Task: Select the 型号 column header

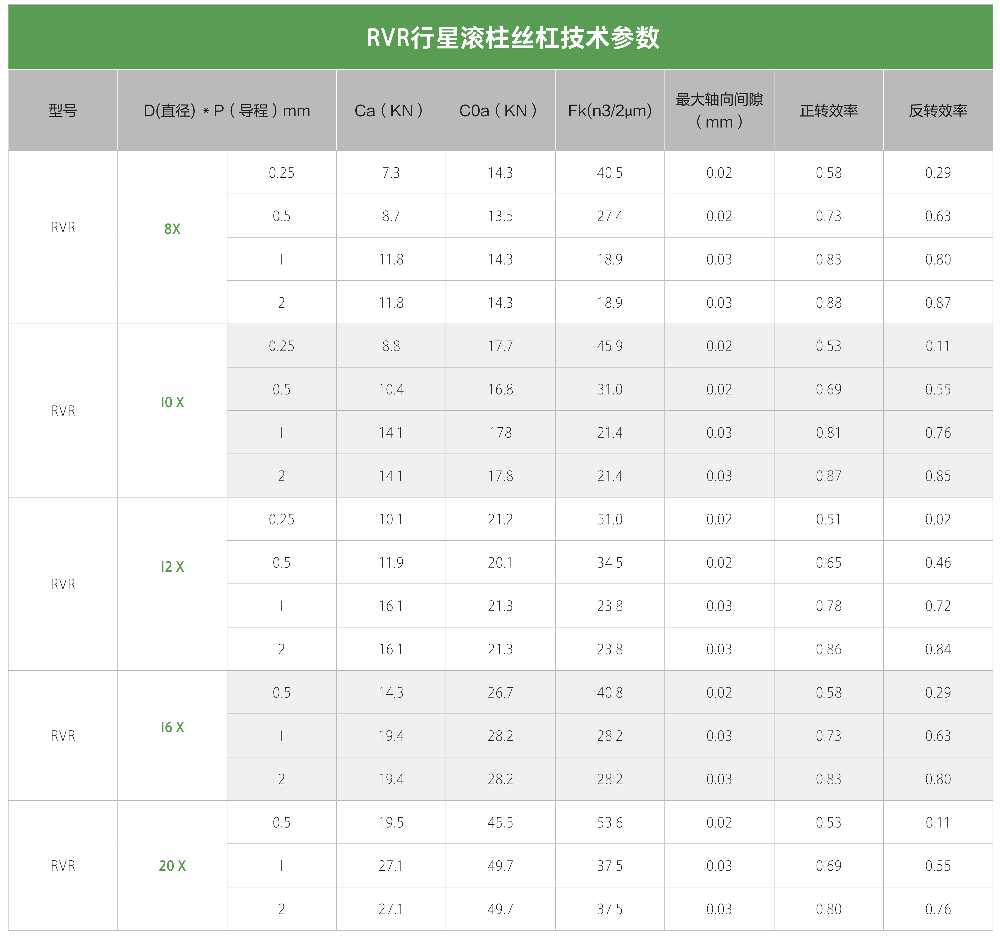Action: point(63,111)
